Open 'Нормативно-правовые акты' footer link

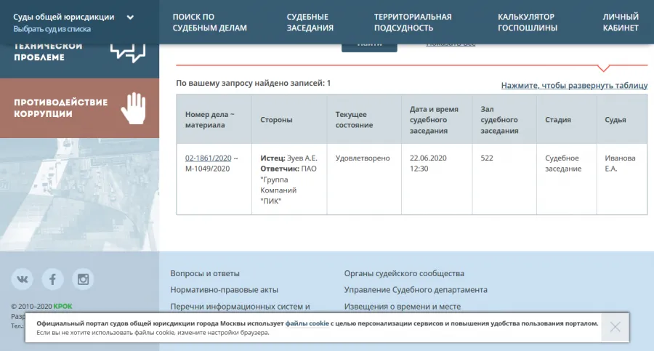click(x=224, y=290)
